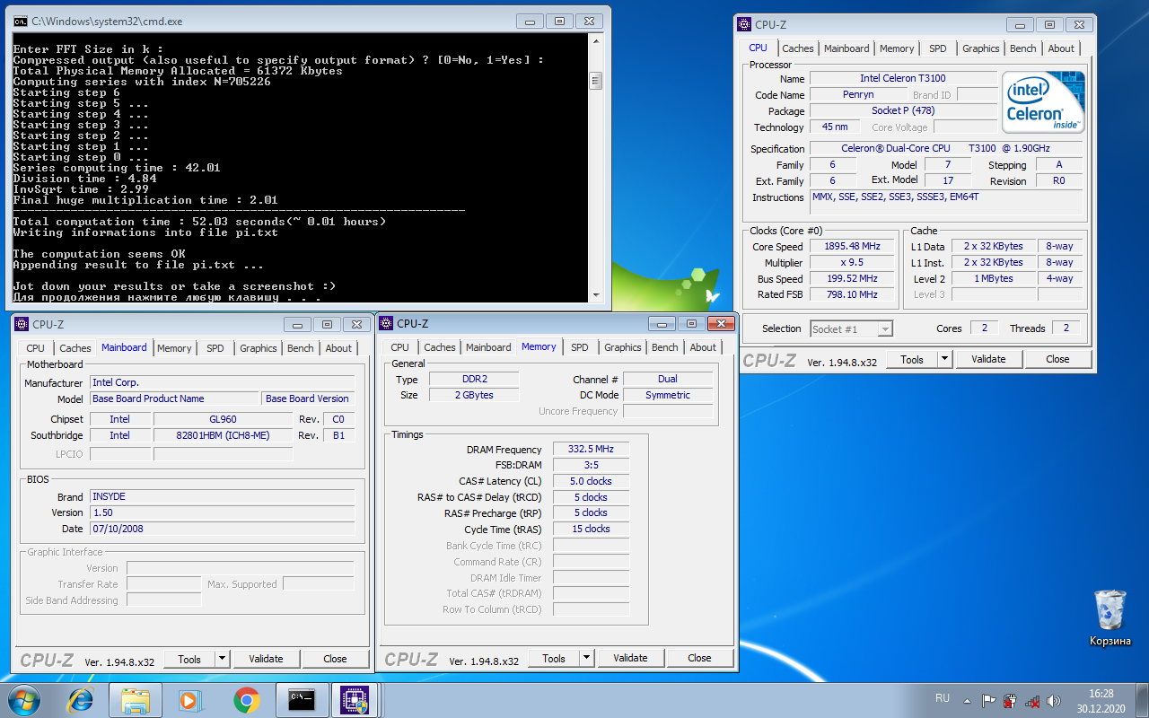This screenshot has height=718, width=1149.
Task: Switch to SPD tab in CPU window
Action: [937, 48]
